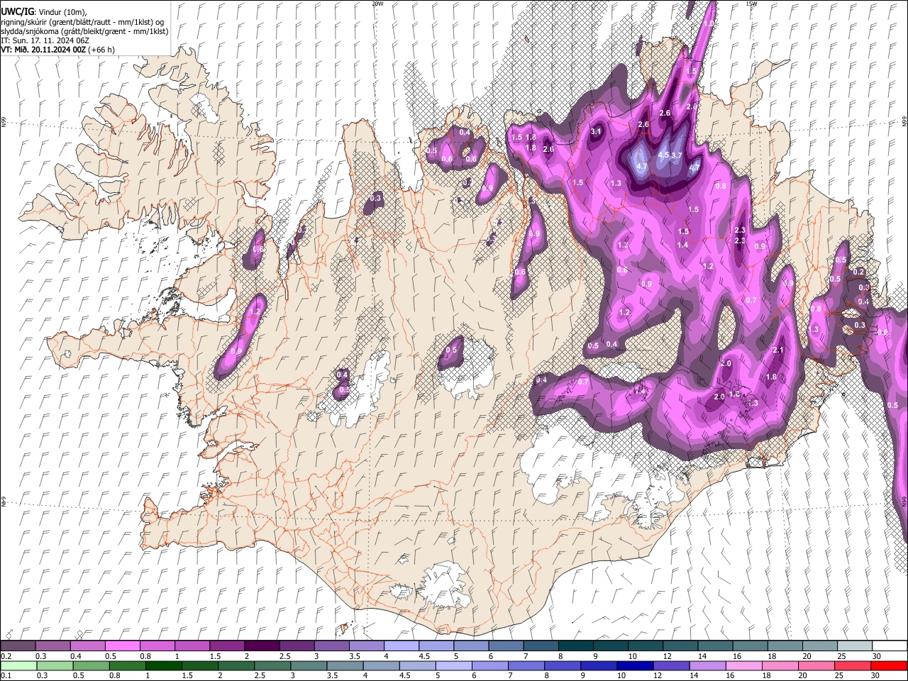The width and height of the screenshot is (908, 681).
Task: Pick the light gray 25 snow legend swatch
Action: (x=855, y=646)
